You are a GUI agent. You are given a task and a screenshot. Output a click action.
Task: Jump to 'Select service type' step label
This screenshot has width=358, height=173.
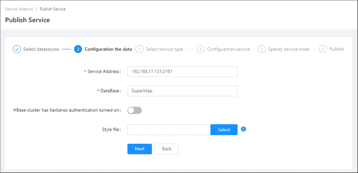coord(164,49)
